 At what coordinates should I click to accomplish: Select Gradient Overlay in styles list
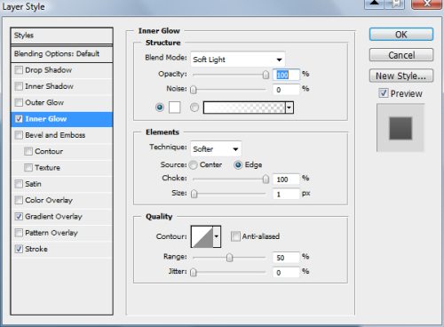[x=53, y=217]
